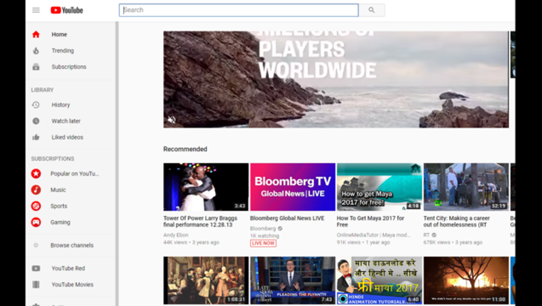
Task: Open History in the library
Action: click(x=70, y=105)
